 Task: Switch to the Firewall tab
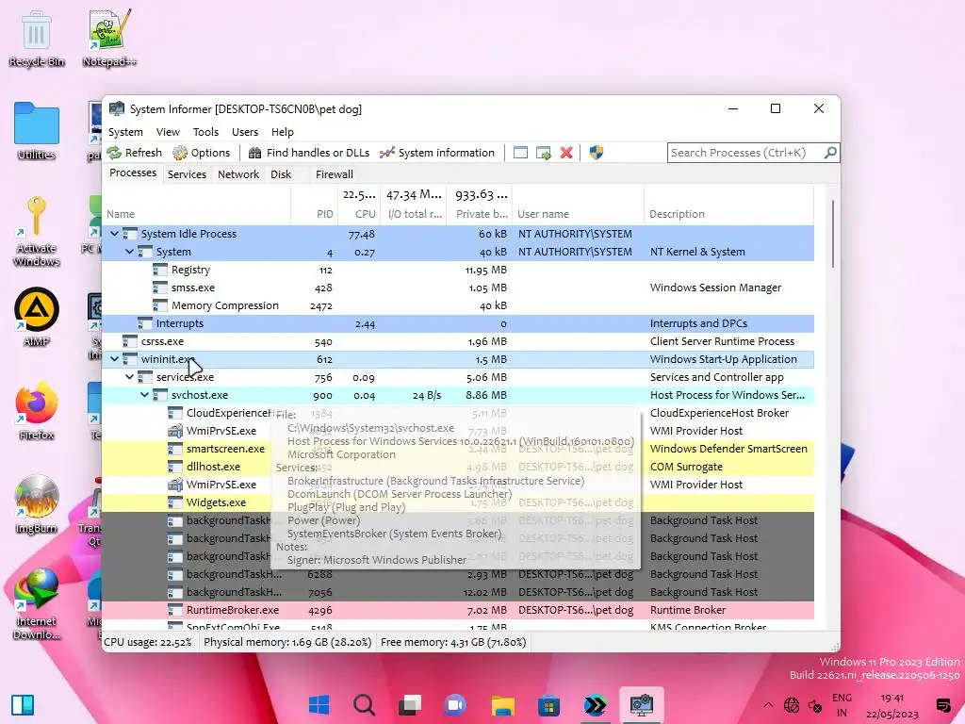335,174
